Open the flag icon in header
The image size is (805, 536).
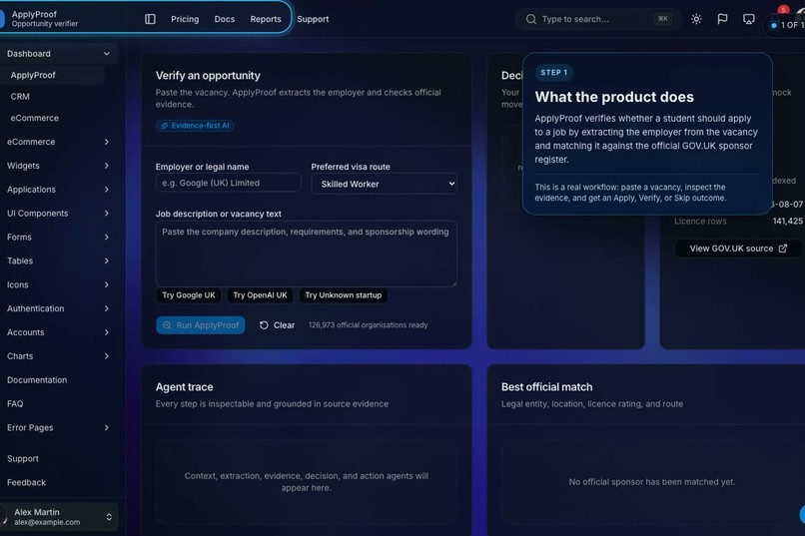(722, 19)
